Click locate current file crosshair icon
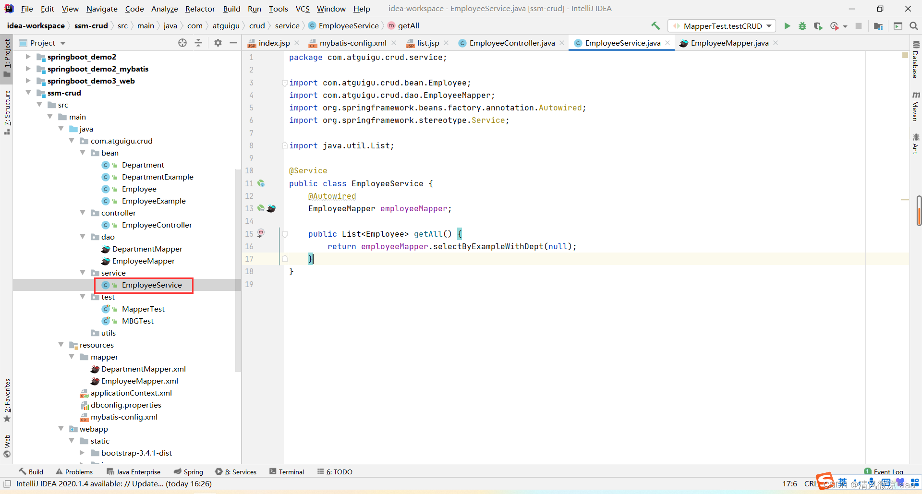 182,43
